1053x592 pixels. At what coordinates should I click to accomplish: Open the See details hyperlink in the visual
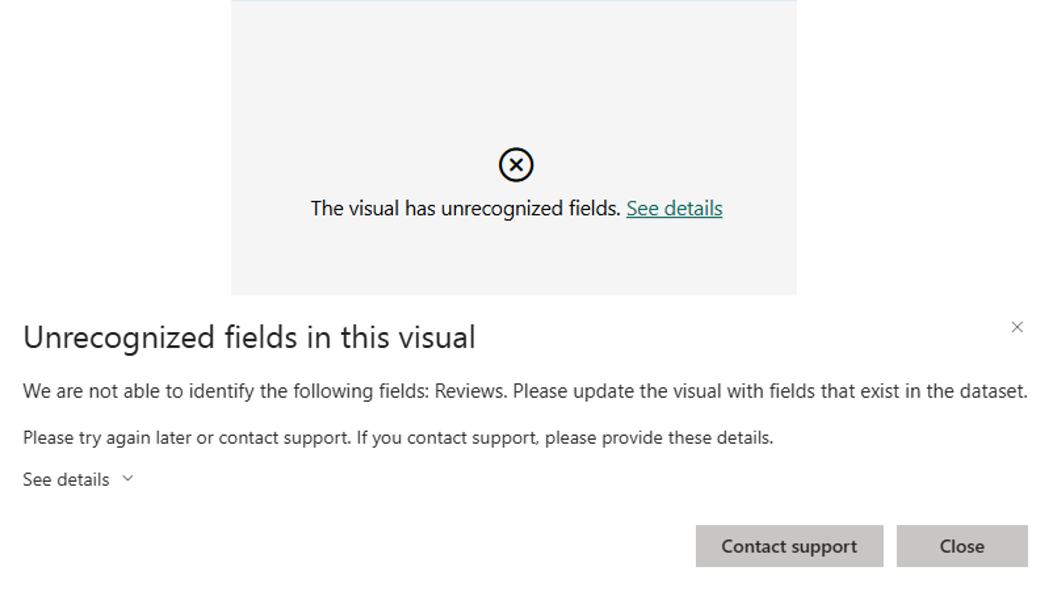[674, 208]
